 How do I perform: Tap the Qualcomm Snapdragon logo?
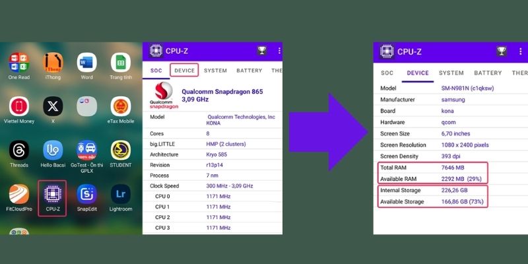[x=164, y=95]
